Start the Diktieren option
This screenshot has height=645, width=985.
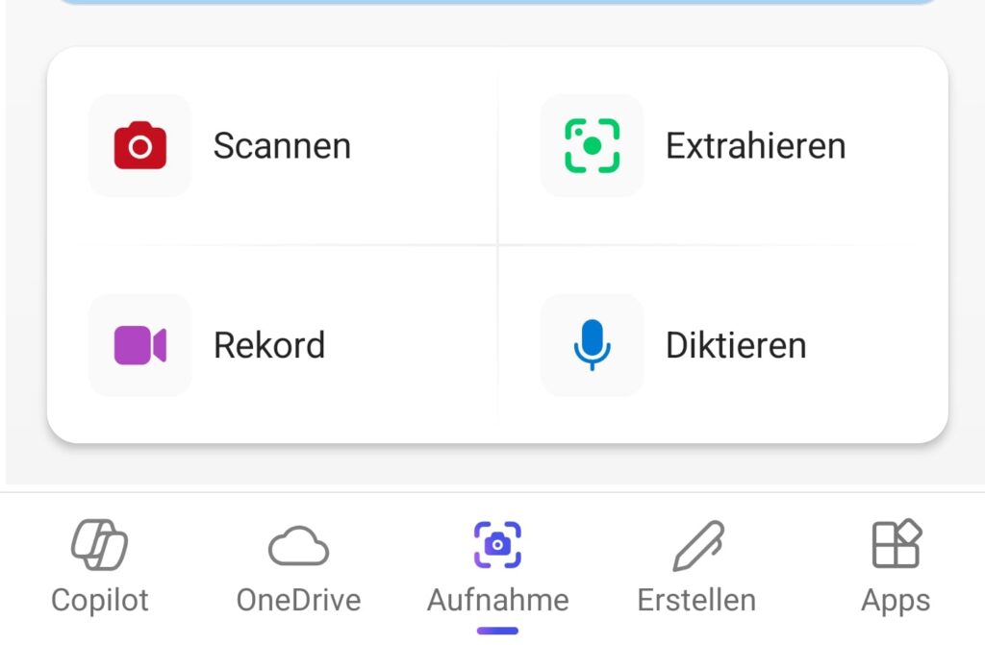coord(723,345)
